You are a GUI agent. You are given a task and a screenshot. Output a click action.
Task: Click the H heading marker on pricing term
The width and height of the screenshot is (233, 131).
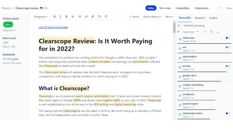[229, 66]
